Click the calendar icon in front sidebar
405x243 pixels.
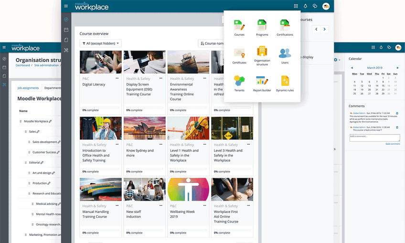coord(66,30)
